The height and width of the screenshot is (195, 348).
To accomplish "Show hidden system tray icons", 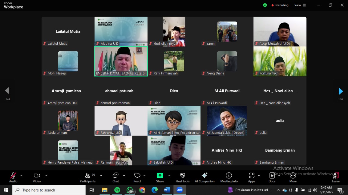I will tap(278, 190).
